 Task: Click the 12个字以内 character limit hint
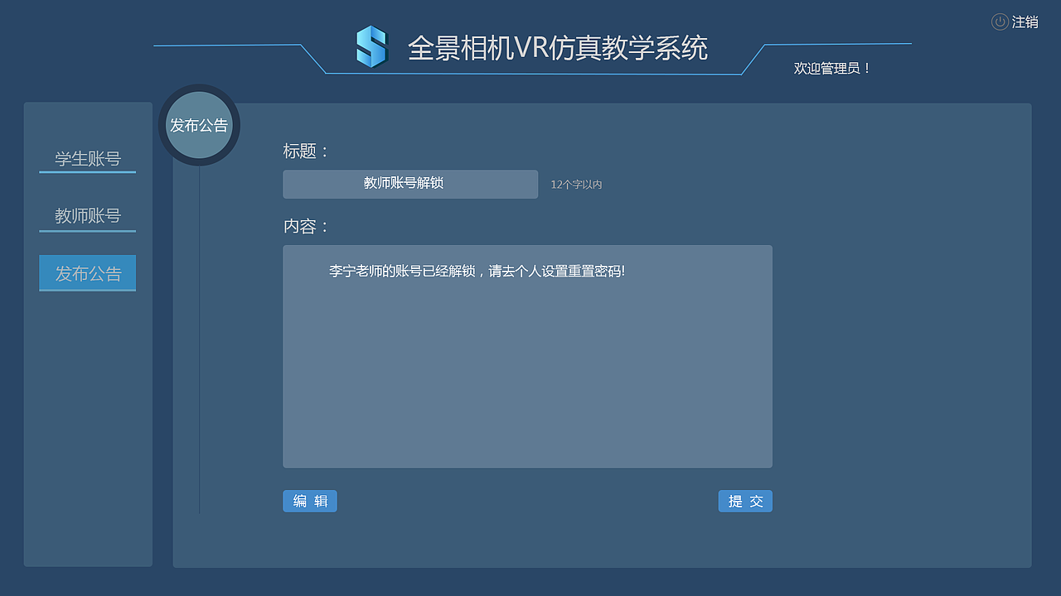coord(575,185)
